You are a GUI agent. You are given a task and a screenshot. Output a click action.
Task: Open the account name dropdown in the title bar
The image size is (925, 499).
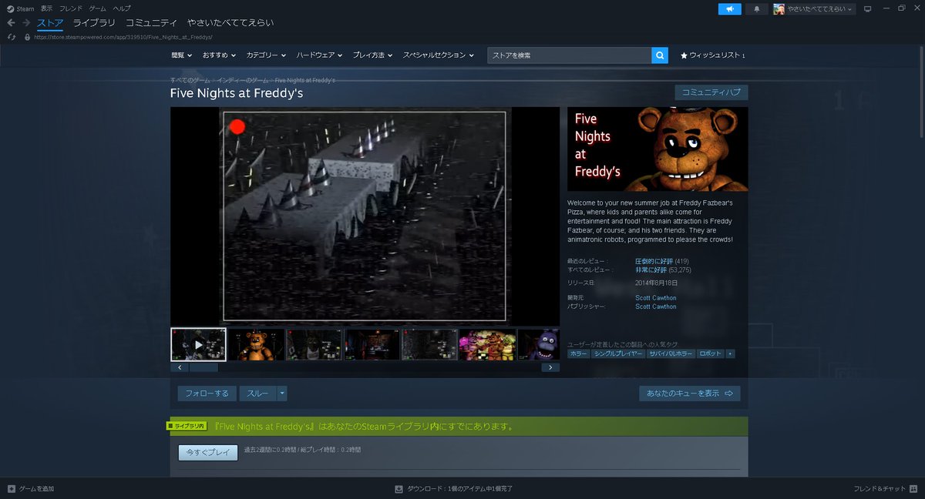pyautogui.click(x=820, y=8)
